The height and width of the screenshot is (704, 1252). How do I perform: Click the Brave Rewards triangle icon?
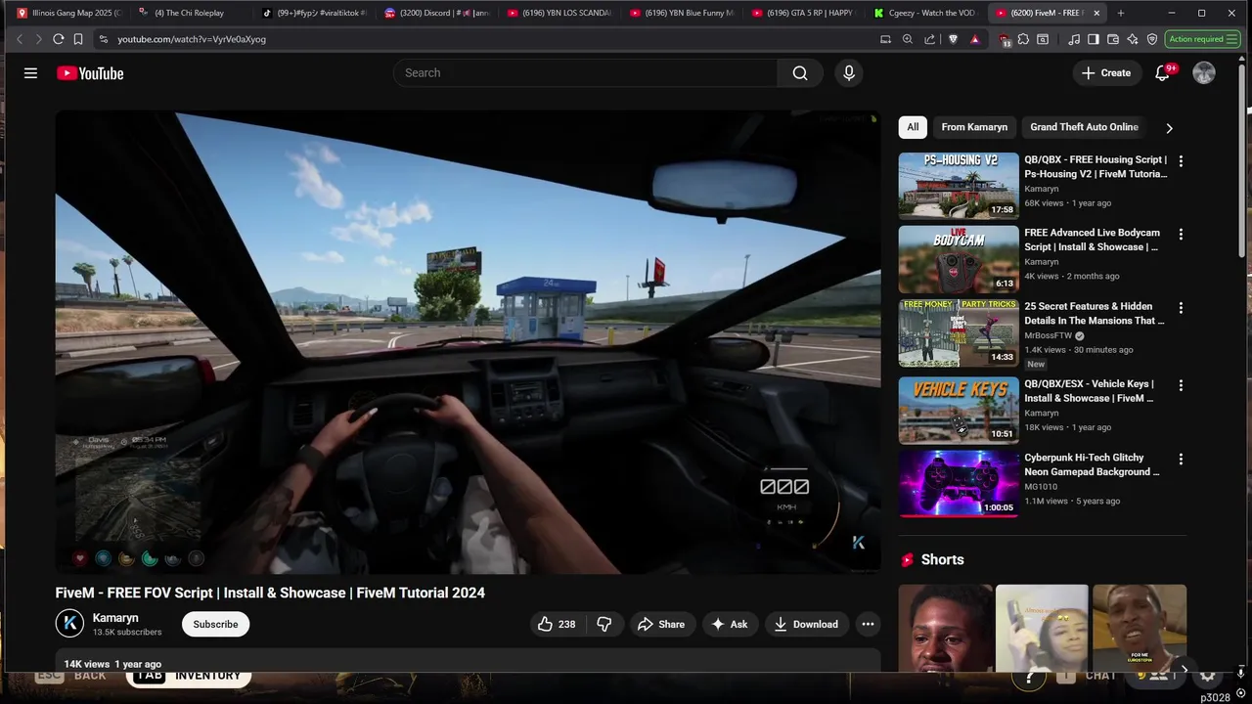click(975, 39)
